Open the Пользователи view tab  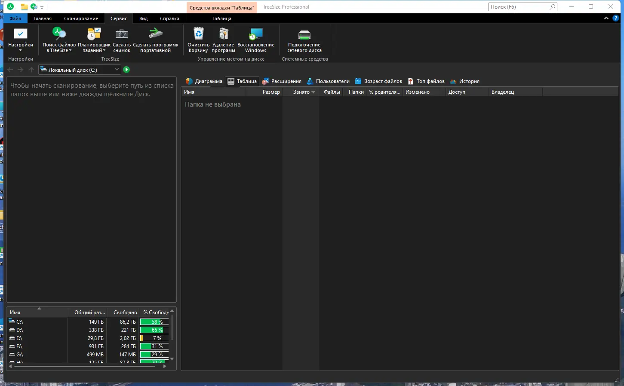(x=328, y=81)
